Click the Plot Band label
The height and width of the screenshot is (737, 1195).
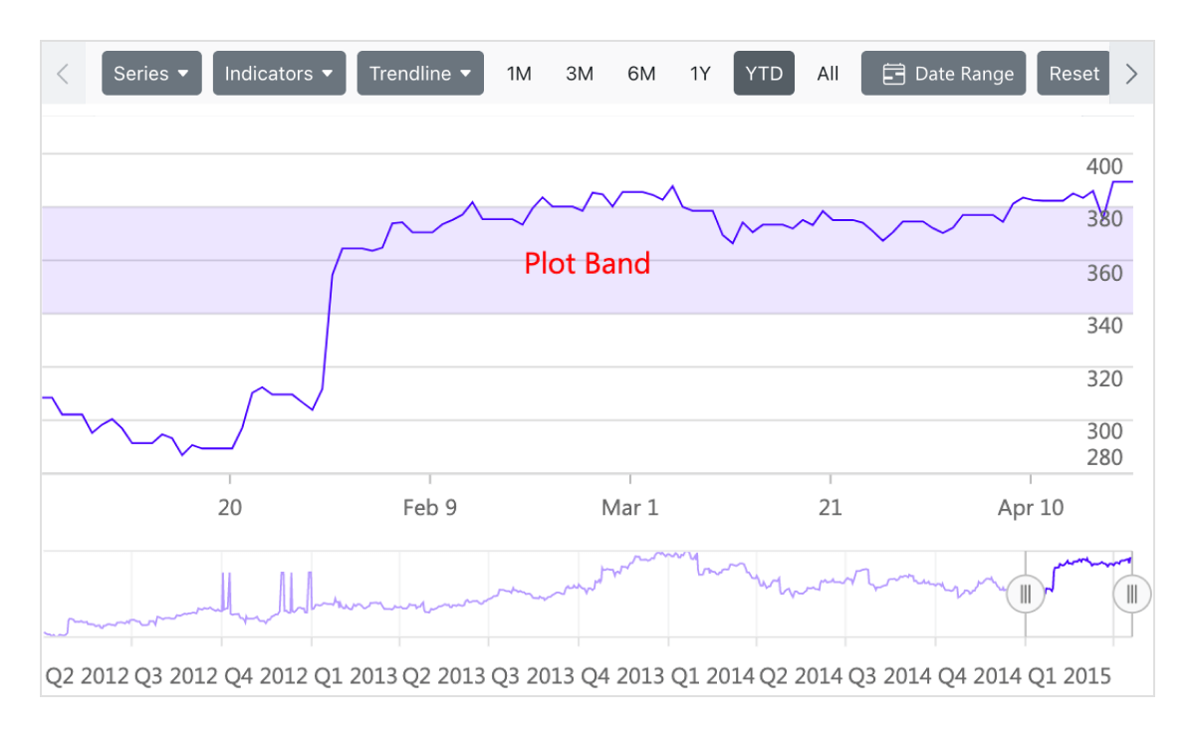[588, 263]
